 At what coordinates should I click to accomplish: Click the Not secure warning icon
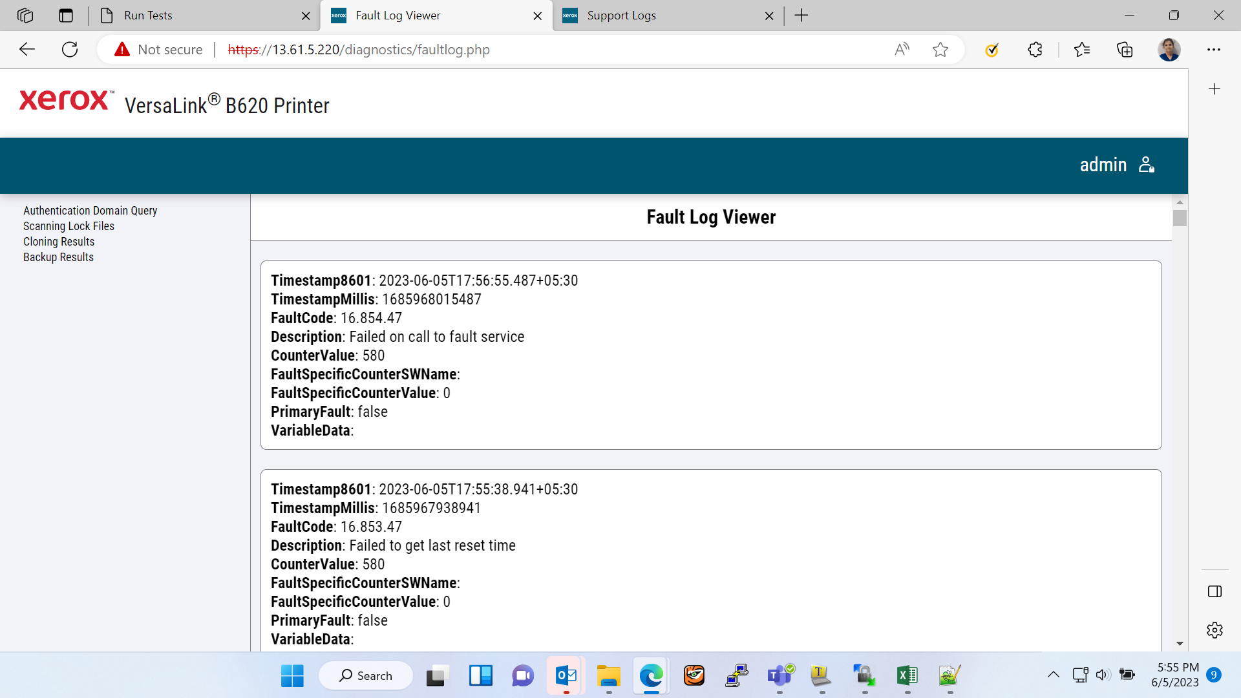122,49
